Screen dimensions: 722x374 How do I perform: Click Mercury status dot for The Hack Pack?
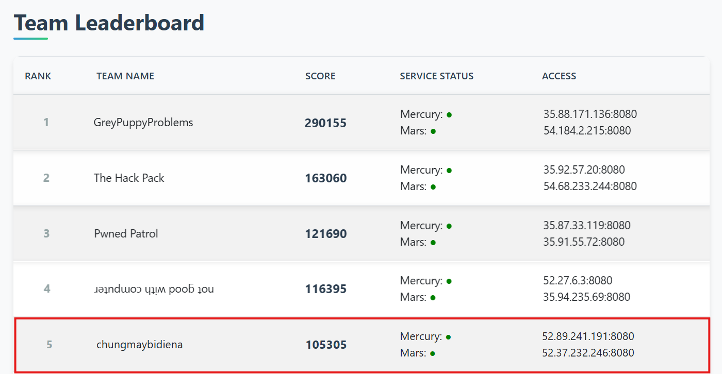(449, 171)
